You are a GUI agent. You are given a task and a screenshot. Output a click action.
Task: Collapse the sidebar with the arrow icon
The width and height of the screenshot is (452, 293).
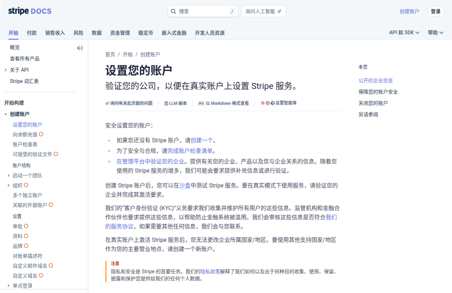coord(80,48)
